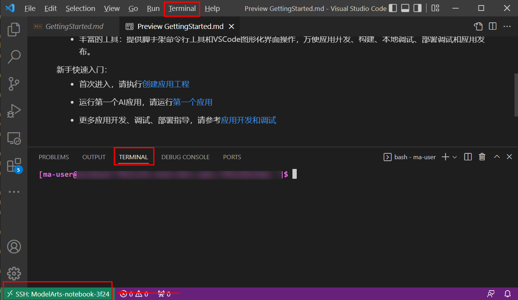Click the forwarded ports status item
518x300 pixels.
click(164, 294)
